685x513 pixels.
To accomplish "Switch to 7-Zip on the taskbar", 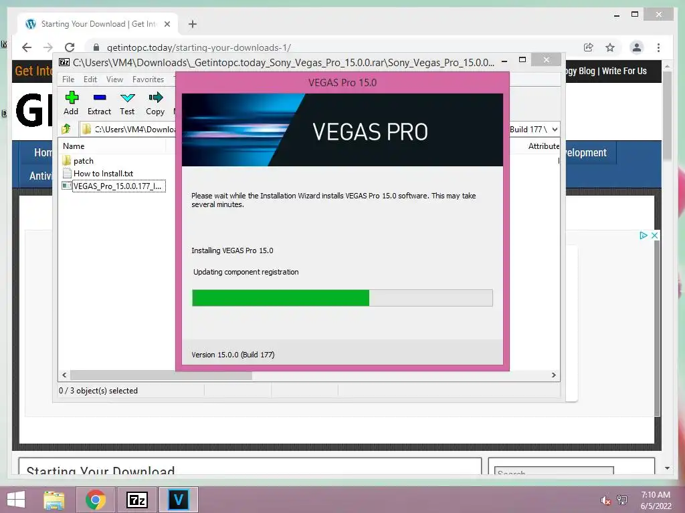I will (x=136, y=500).
